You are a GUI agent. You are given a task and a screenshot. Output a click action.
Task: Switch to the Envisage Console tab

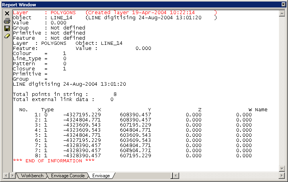68,176
